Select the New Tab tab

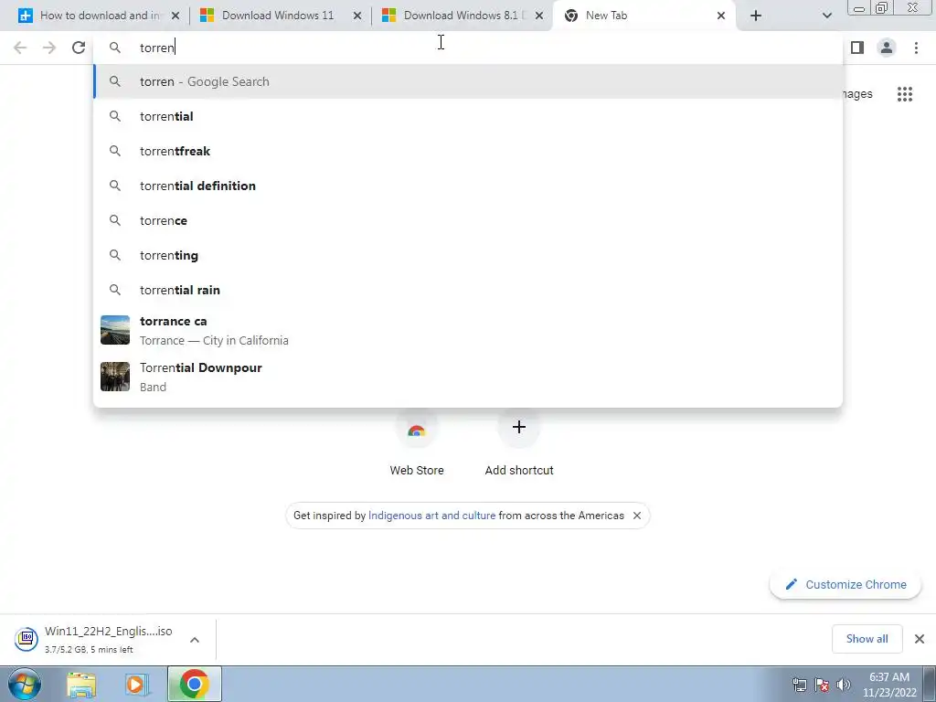(x=644, y=16)
